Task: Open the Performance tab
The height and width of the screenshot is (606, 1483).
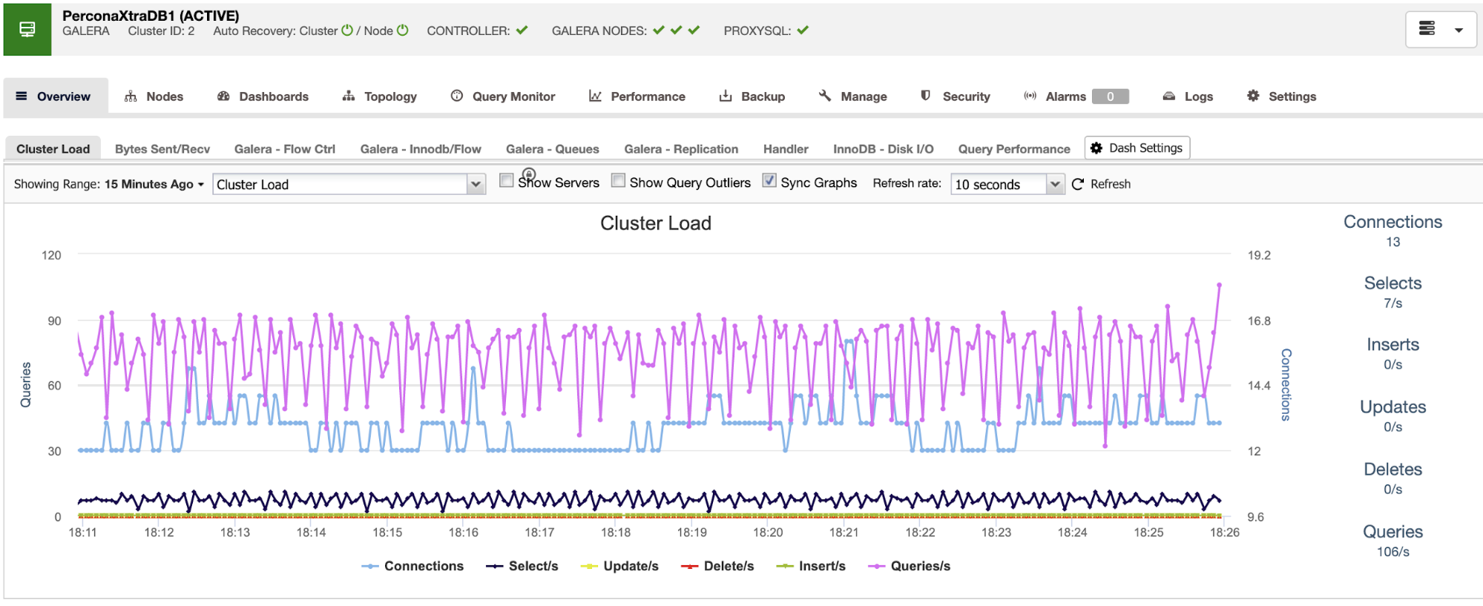Action: coord(637,96)
